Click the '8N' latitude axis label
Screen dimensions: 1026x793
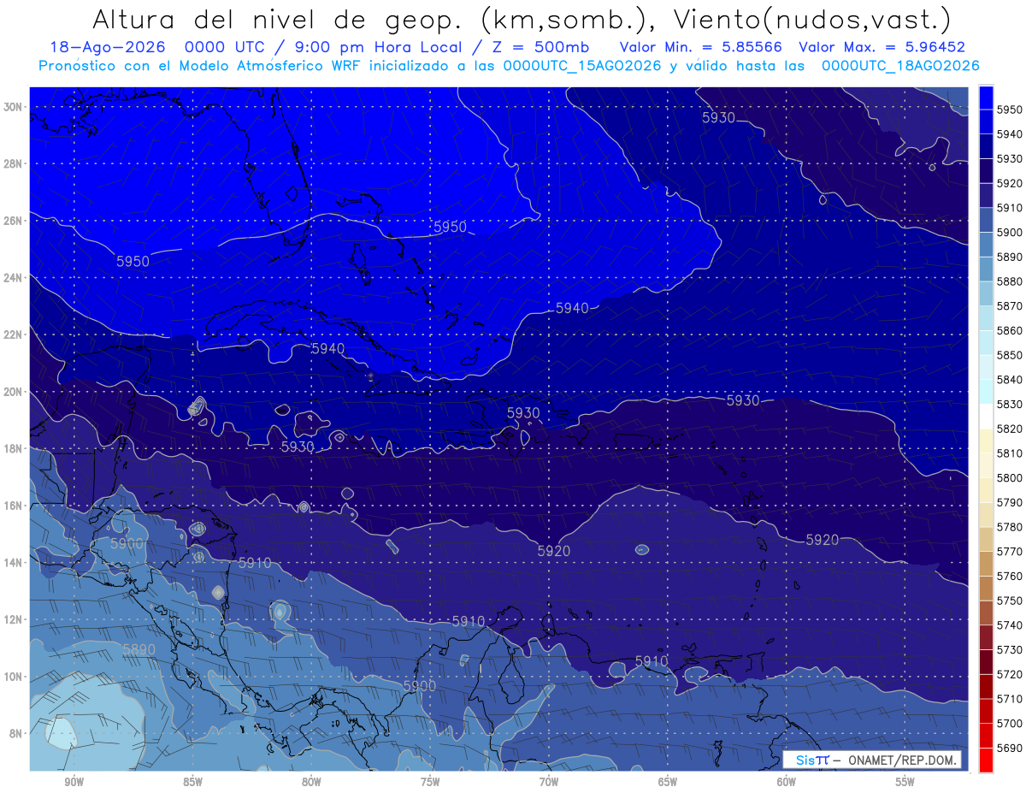pyautogui.click(x=15, y=734)
